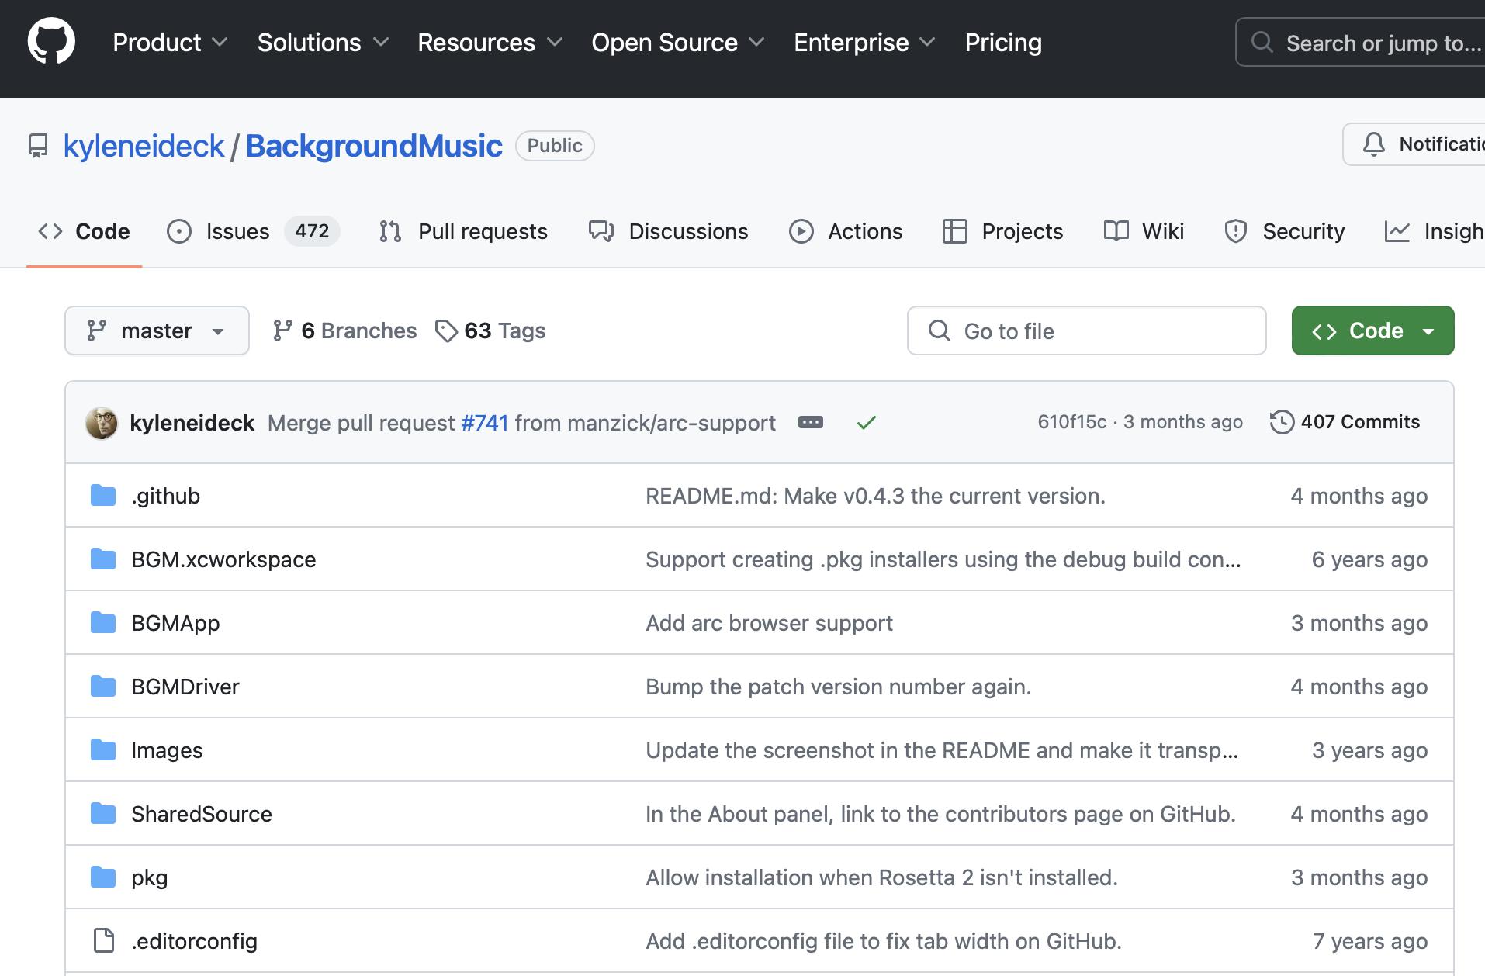This screenshot has height=976, width=1485.
Task: Open the .editorconfig file
Action: [x=194, y=941]
